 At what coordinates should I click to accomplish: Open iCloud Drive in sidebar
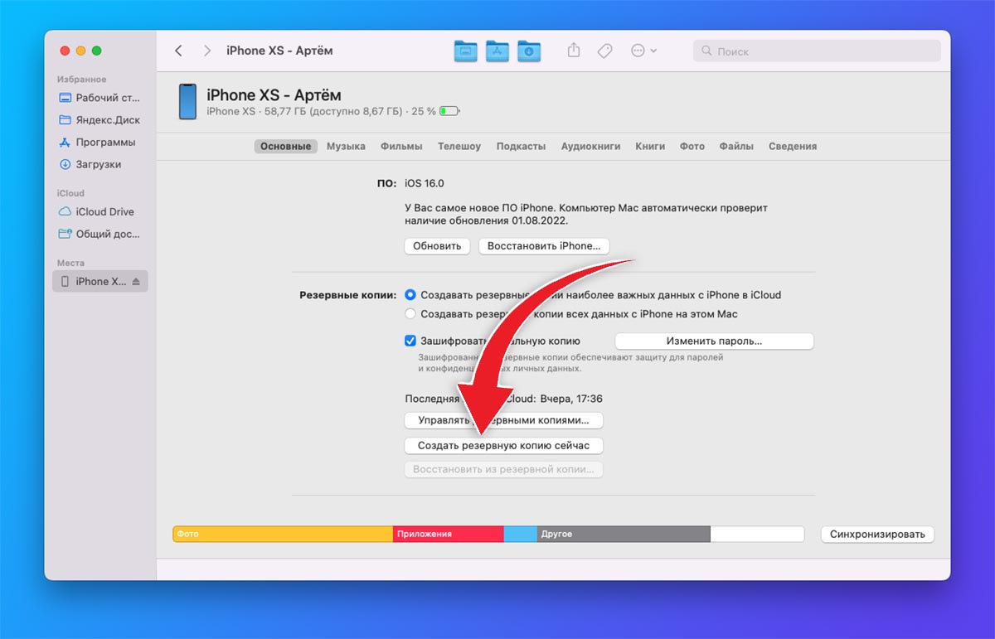pyautogui.click(x=97, y=212)
